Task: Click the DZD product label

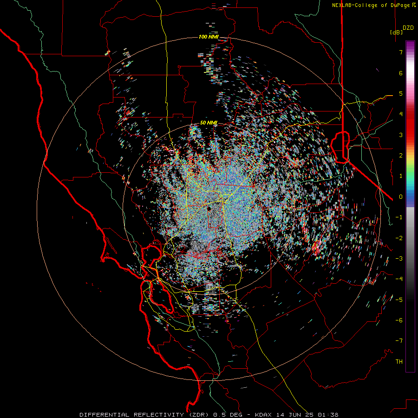Action: click(x=408, y=27)
